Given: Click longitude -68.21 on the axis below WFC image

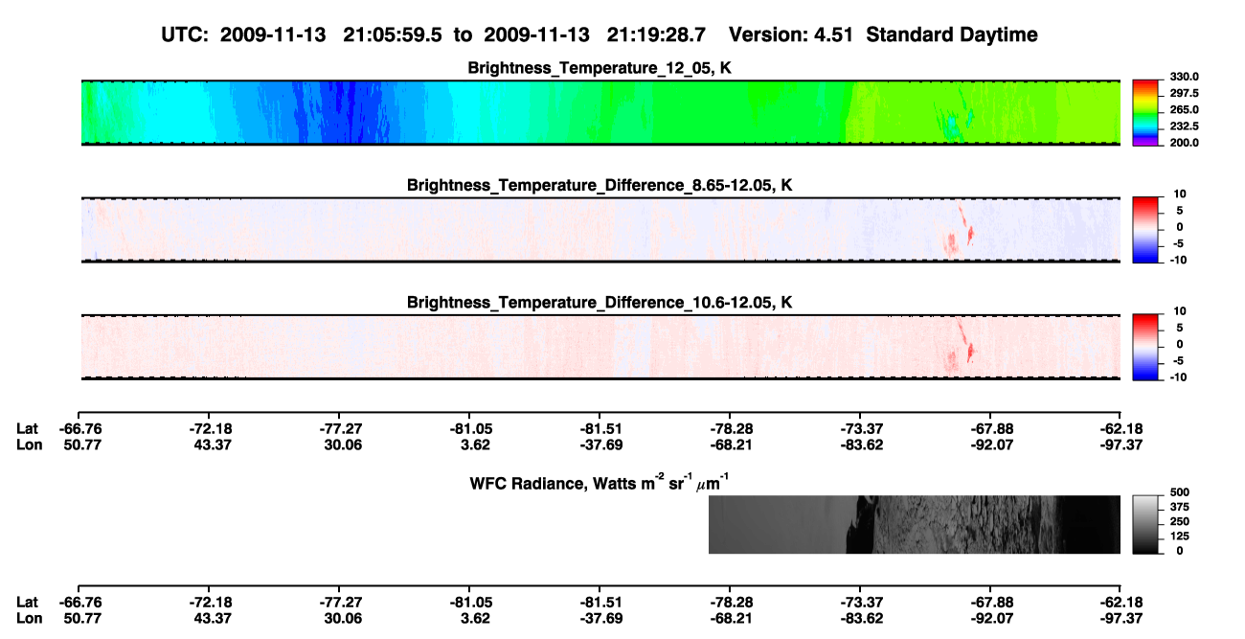Looking at the screenshot, I should tap(730, 618).
